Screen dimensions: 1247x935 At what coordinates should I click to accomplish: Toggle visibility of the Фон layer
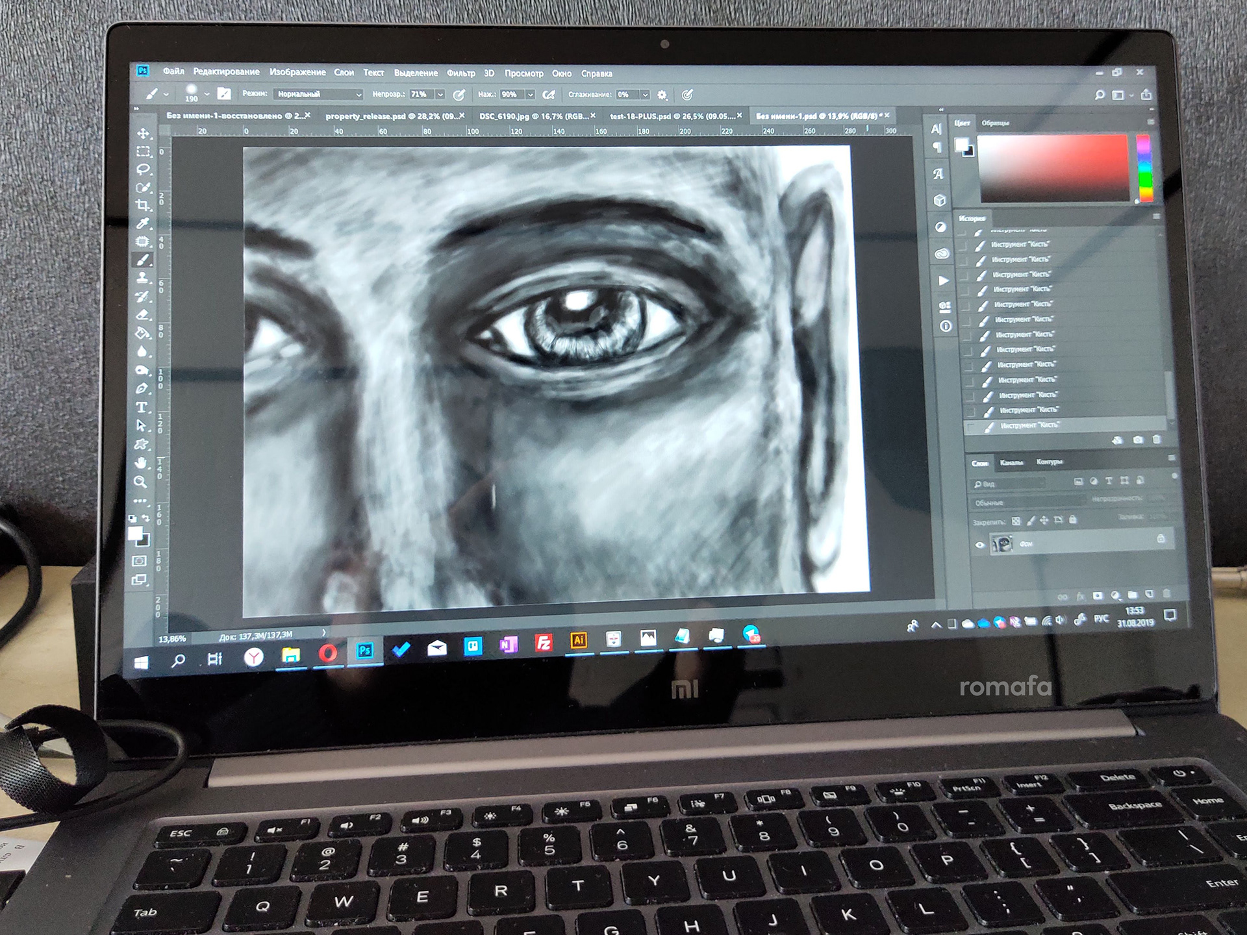pyautogui.click(x=980, y=545)
